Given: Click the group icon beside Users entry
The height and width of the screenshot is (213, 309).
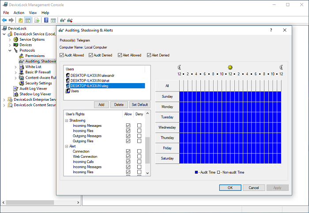Looking at the screenshot, I should tap(68, 91).
